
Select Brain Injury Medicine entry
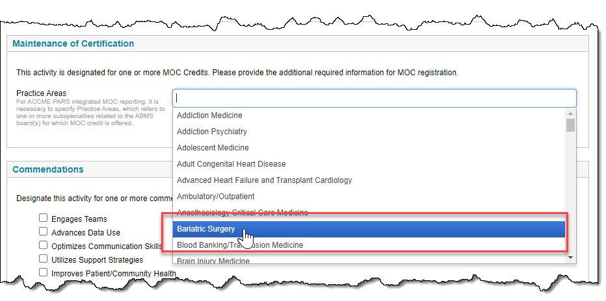(369, 259)
